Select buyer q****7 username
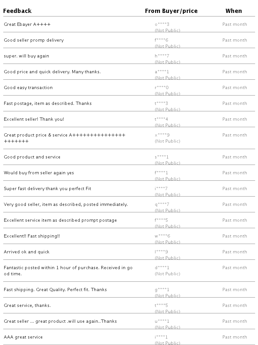Screen dimensions: 258x345 pos(162,204)
